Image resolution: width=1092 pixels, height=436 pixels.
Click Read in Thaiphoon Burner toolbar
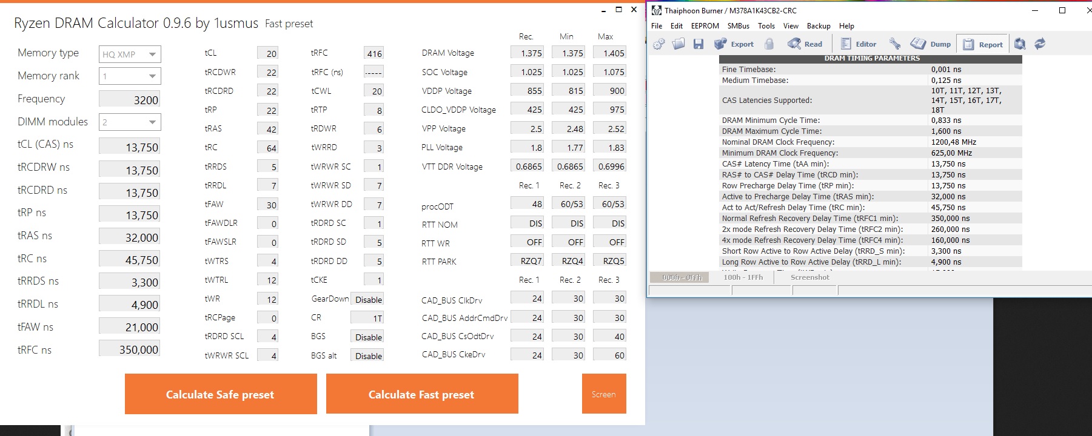(805, 44)
